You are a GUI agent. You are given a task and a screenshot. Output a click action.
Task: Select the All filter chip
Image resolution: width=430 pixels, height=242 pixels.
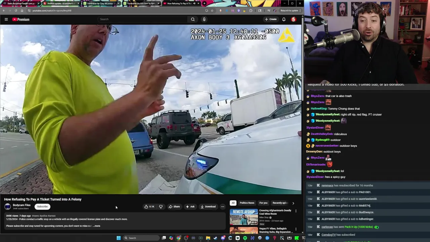tap(233, 203)
